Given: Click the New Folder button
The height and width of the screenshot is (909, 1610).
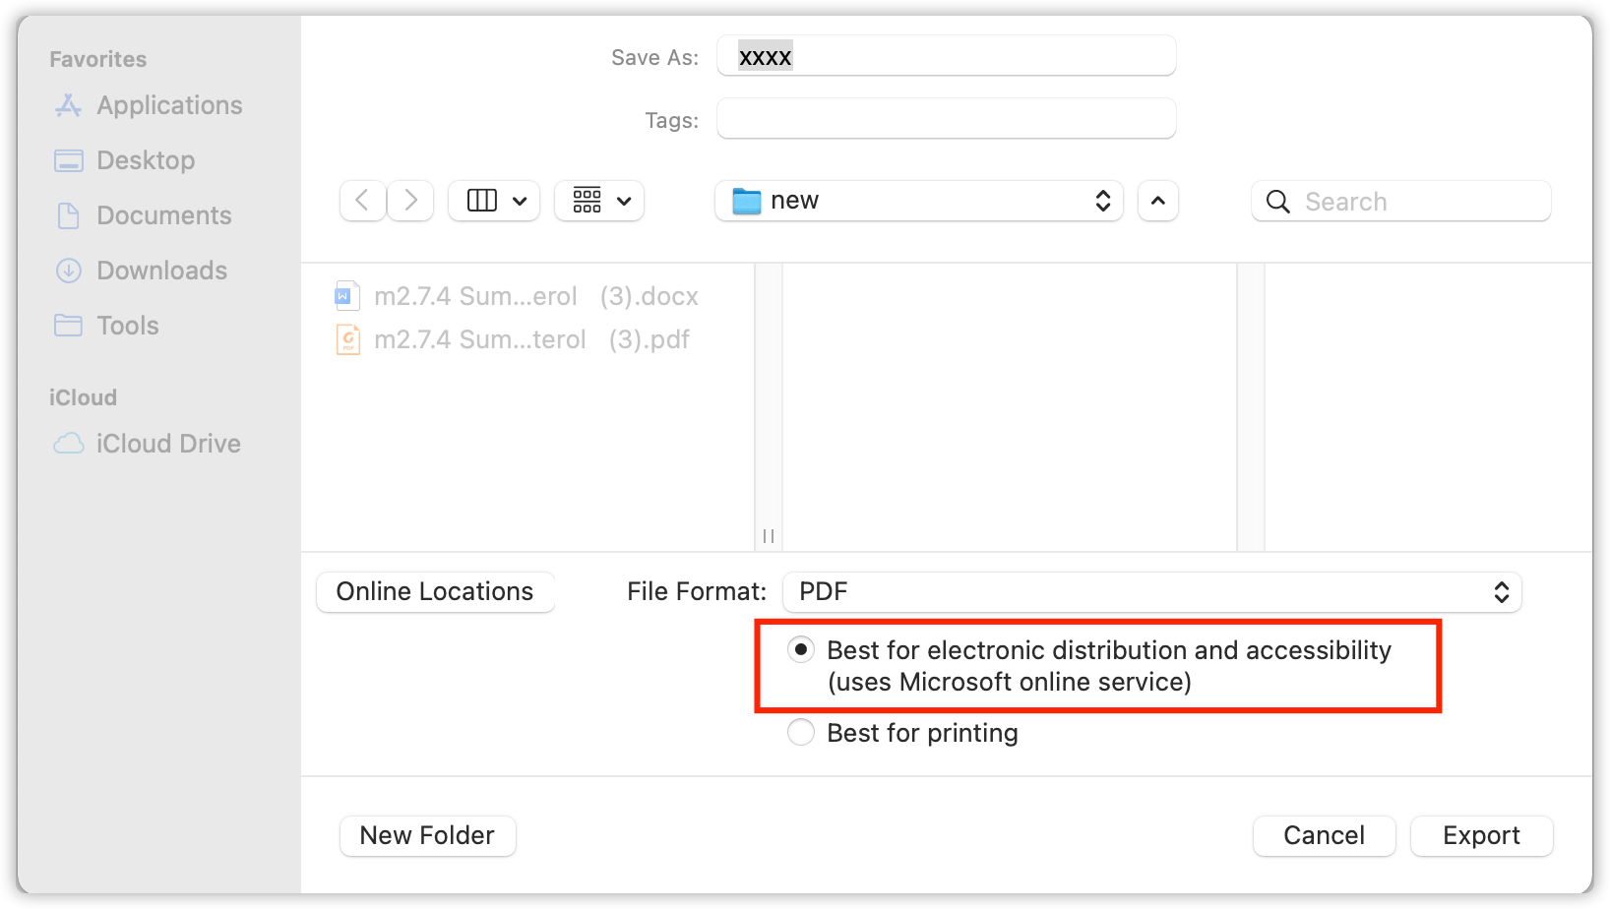Looking at the screenshot, I should (427, 836).
